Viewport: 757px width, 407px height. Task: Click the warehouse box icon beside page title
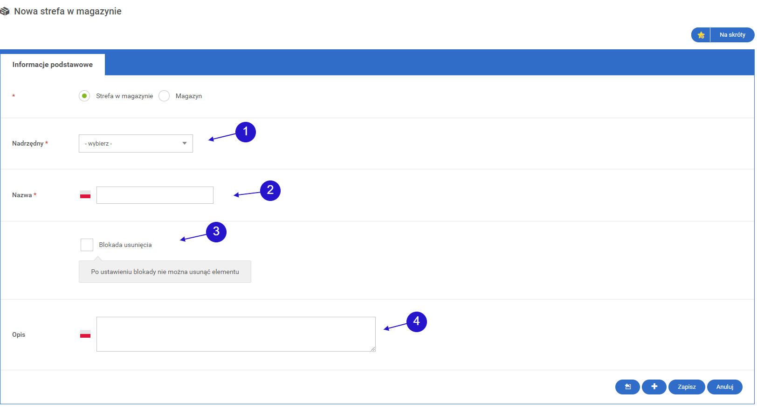tap(5, 12)
